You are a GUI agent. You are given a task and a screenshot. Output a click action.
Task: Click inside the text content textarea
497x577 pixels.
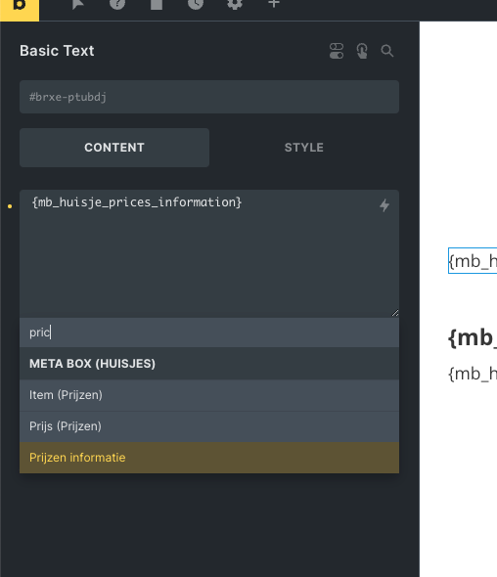point(209,253)
